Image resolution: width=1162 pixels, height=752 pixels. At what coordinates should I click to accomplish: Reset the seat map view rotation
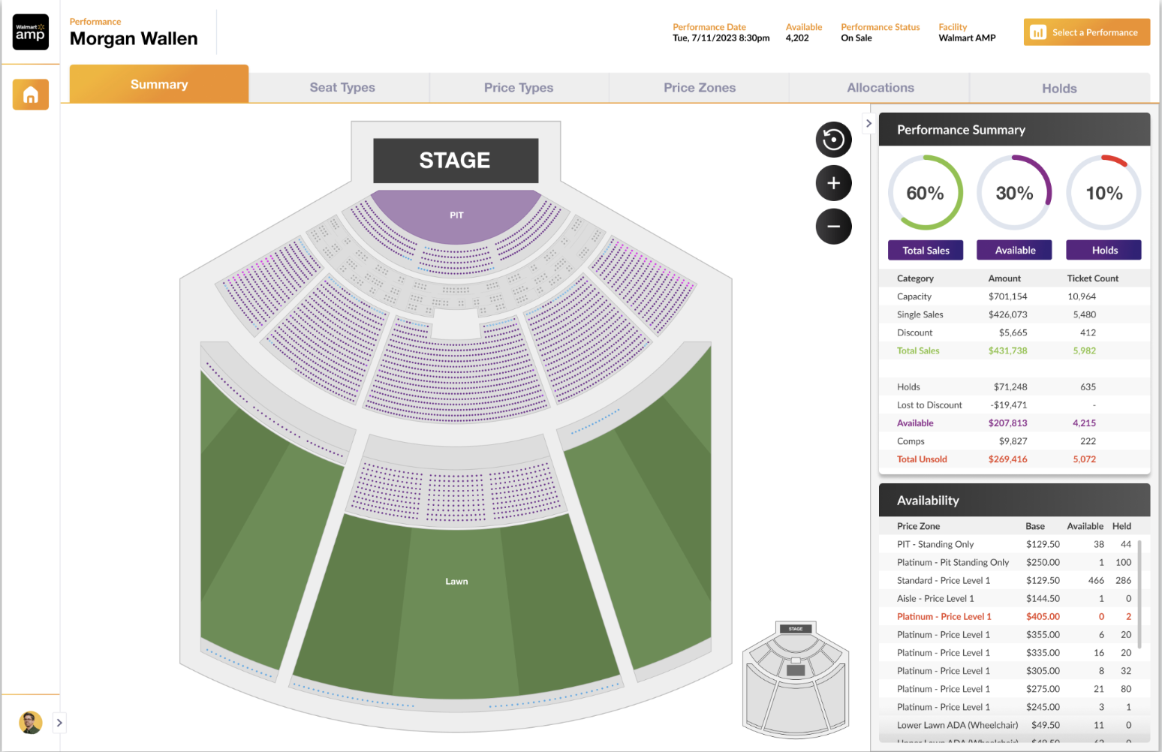[833, 140]
